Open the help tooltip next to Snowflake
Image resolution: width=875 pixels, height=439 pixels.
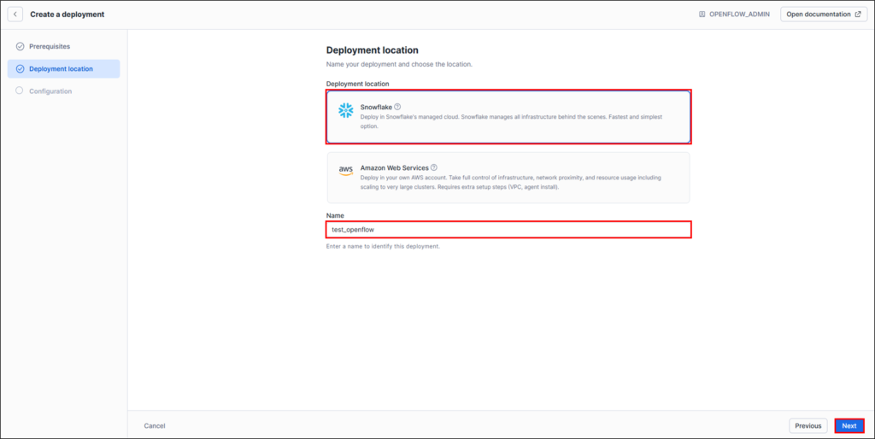coord(397,107)
